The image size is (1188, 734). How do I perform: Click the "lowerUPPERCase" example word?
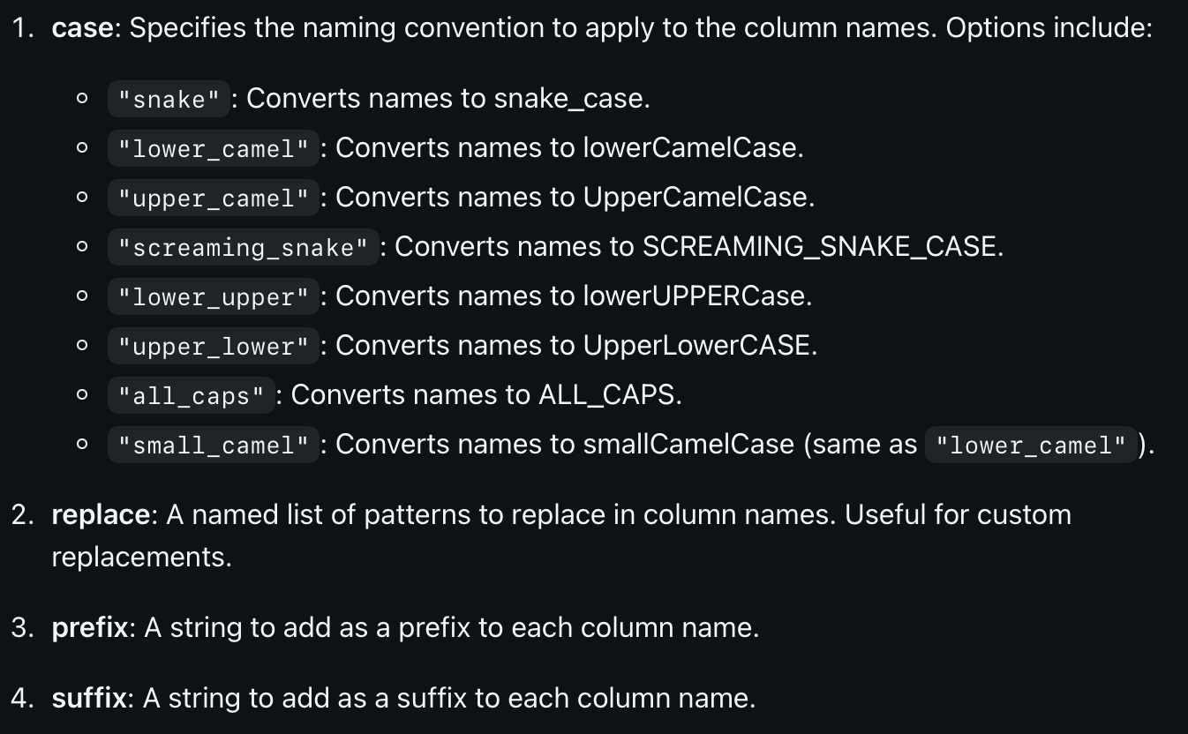tap(696, 296)
